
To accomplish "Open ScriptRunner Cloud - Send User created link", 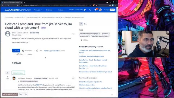I will point(93,61).
